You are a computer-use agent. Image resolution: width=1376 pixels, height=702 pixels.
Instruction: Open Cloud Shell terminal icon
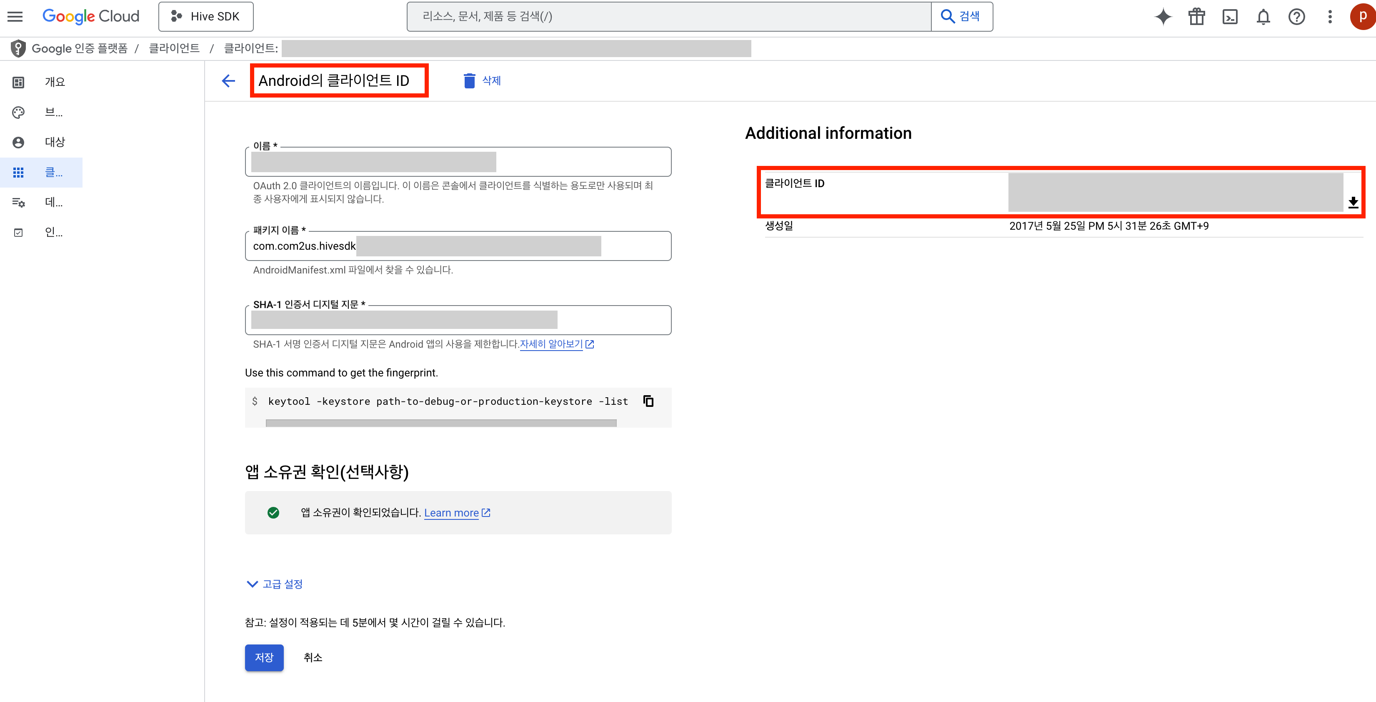tap(1230, 17)
